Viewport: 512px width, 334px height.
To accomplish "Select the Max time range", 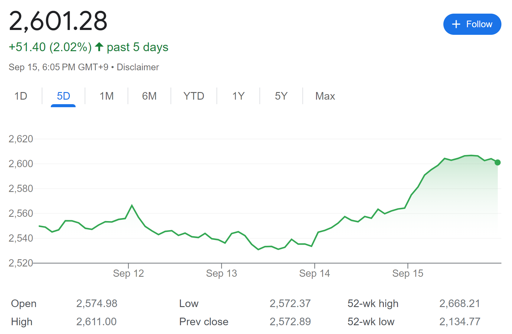I will 325,96.
